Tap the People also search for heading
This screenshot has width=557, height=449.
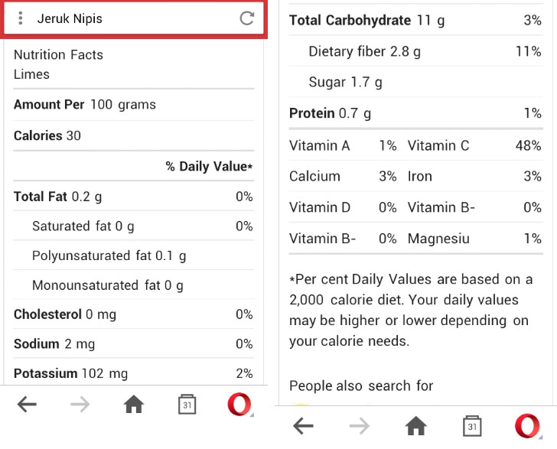pos(361,386)
